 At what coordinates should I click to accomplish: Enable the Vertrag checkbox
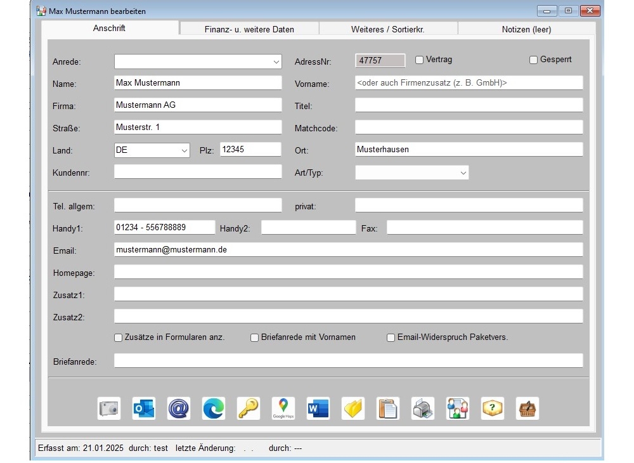point(420,60)
